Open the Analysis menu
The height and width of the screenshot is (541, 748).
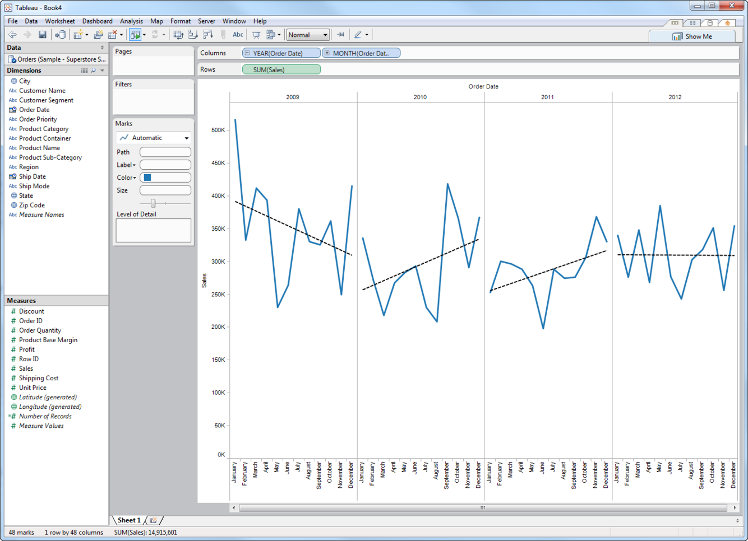(x=131, y=21)
